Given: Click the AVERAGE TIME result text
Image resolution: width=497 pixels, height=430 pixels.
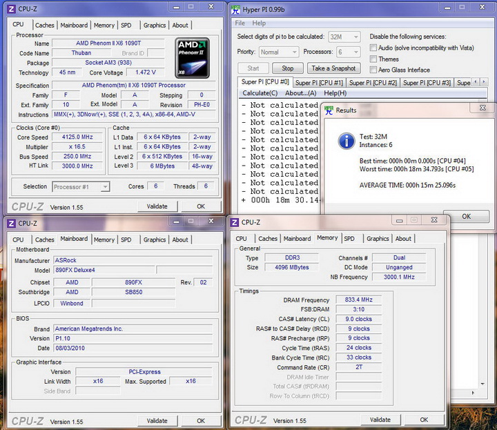Looking at the screenshot, I should 408,186.
